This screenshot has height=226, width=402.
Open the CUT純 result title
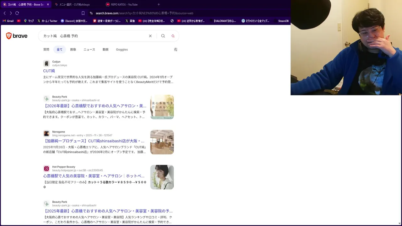tap(49, 71)
